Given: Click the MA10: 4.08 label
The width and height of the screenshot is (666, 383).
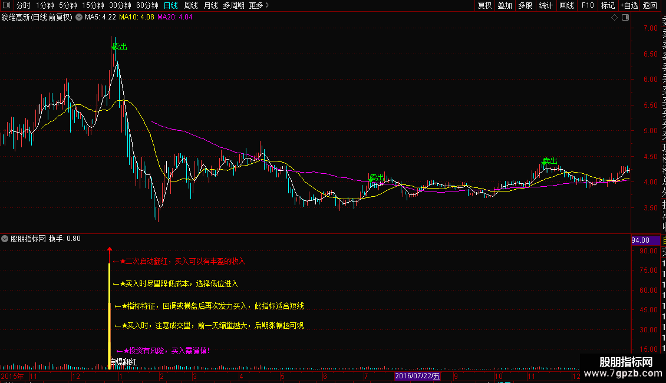Looking at the screenshot, I should [x=137, y=17].
